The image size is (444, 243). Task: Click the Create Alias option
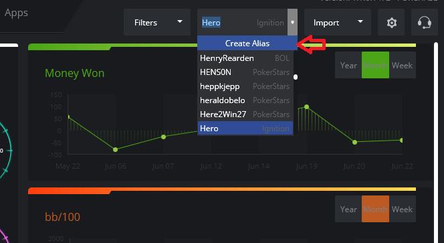[247, 43]
